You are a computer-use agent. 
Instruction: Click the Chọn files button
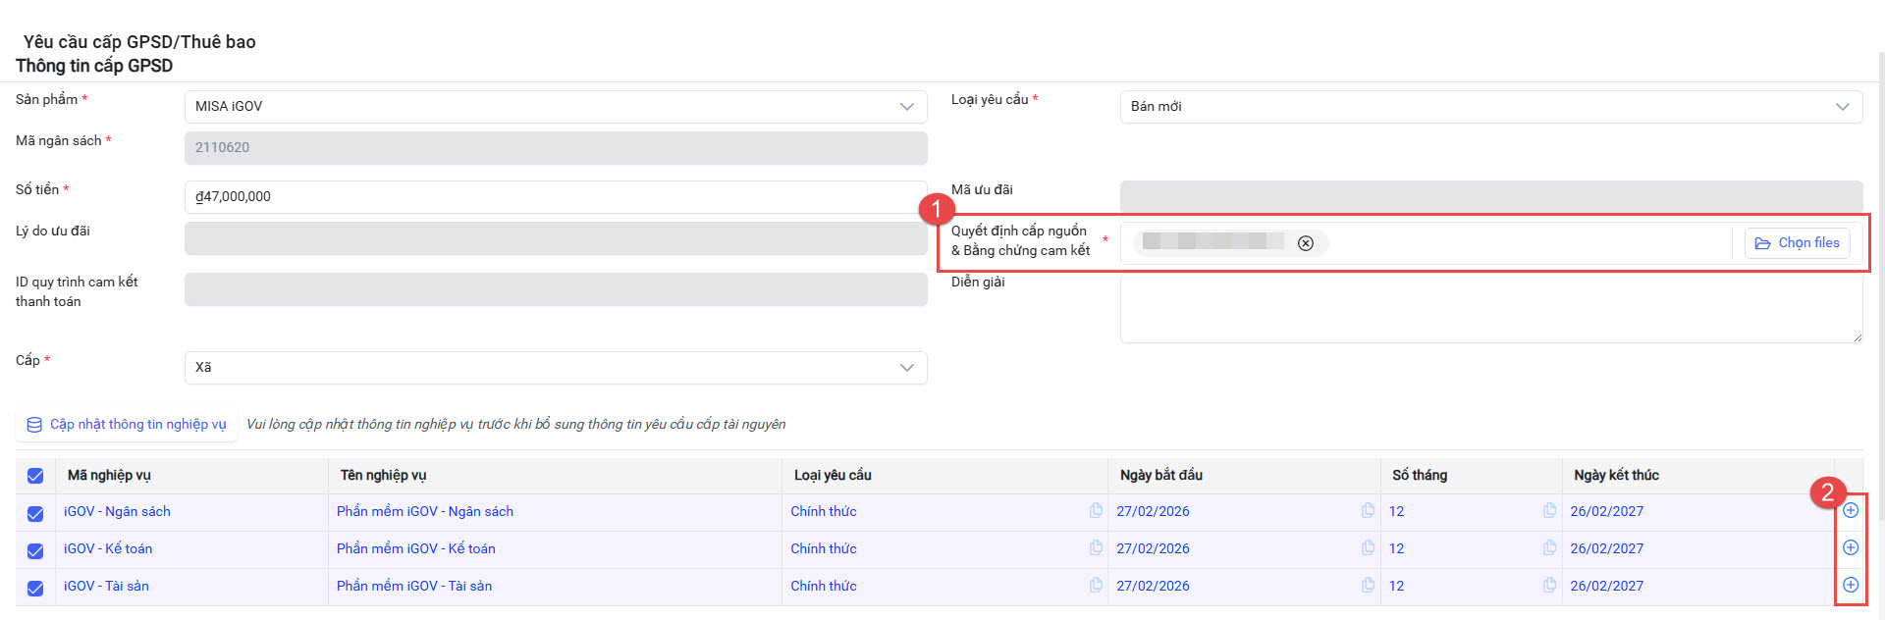pos(1797,243)
